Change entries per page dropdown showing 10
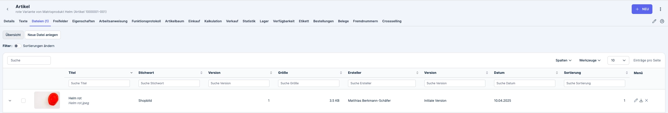The image size is (668, 113). click(618, 60)
